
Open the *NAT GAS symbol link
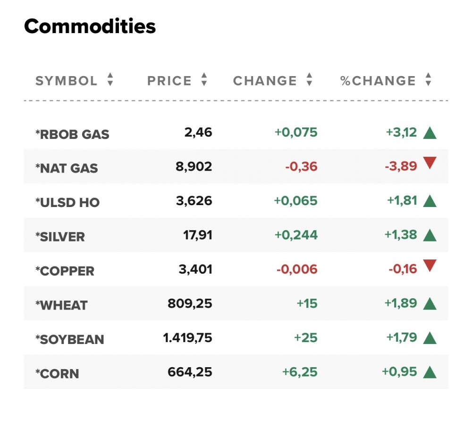point(67,168)
